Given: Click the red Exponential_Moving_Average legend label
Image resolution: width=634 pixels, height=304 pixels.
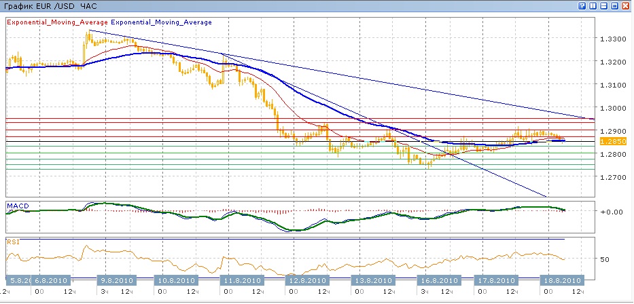Looking at the screenshot, I should (57, 22).
